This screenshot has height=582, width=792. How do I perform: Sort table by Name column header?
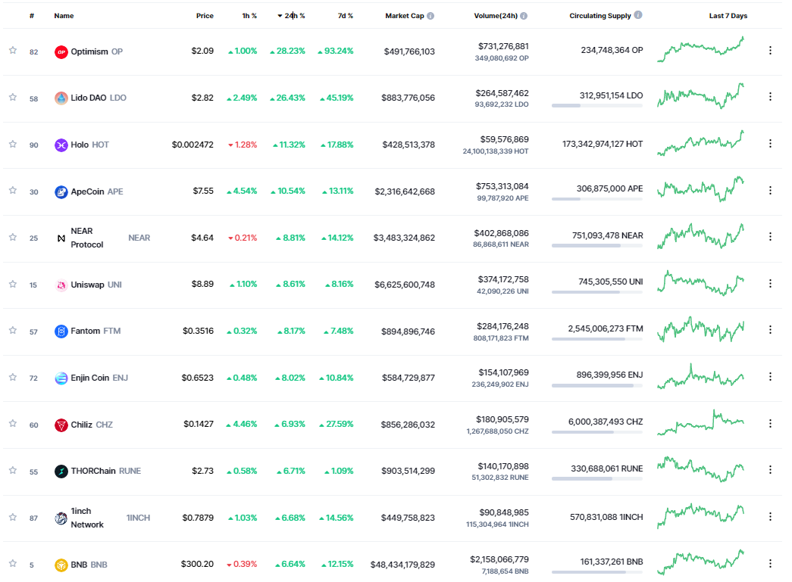[x=64, y=16]
